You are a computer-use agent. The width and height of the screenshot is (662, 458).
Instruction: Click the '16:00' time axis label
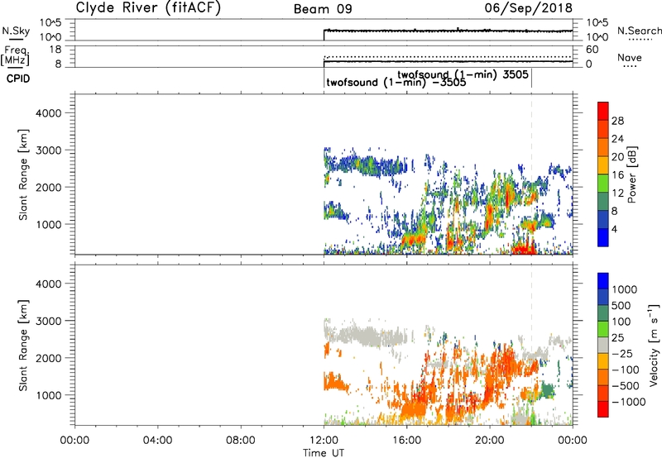pos(407,441)
